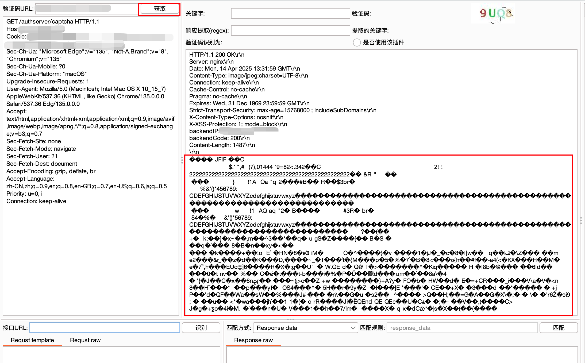Click the Accept-Encoding: gzip, deflate, br line

[51, 171]
